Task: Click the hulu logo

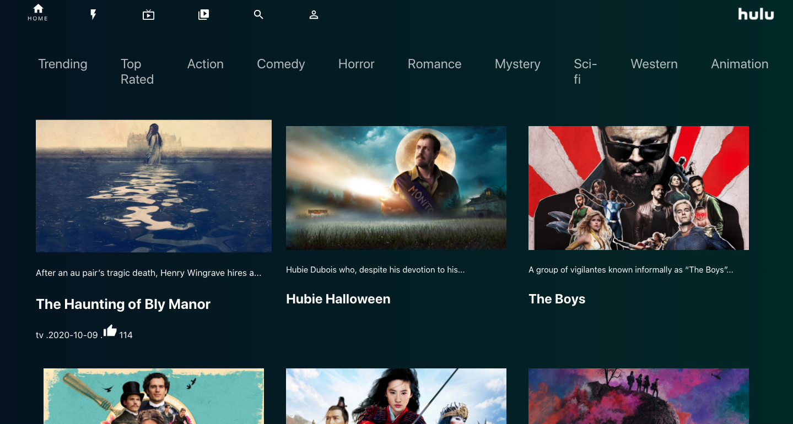Action: (756, 14)
